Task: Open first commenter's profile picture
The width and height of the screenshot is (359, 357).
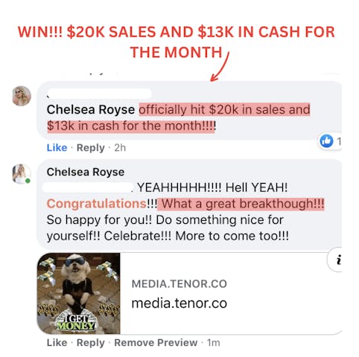Action: 22,96
